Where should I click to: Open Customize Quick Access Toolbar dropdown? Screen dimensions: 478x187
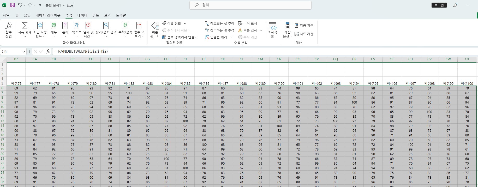40,5
